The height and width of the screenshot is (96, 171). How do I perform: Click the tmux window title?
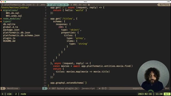(x=85, y=2)
